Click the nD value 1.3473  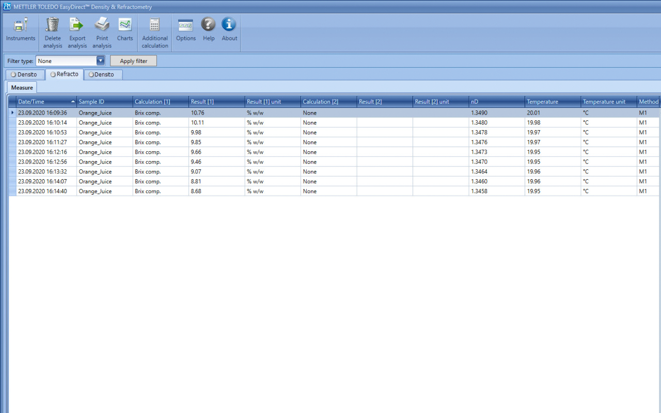click(x=479, y=152)
